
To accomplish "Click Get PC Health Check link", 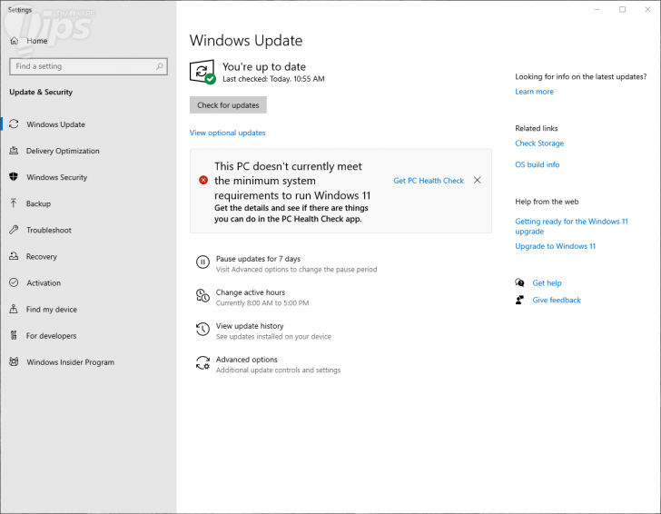I will tap(429, 181).
